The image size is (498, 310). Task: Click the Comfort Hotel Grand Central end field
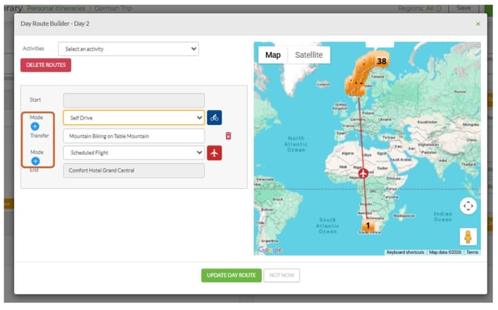click(x=134, y=170)
